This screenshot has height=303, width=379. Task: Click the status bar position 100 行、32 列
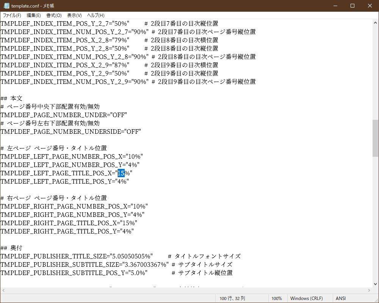click(x=232, y=298)
